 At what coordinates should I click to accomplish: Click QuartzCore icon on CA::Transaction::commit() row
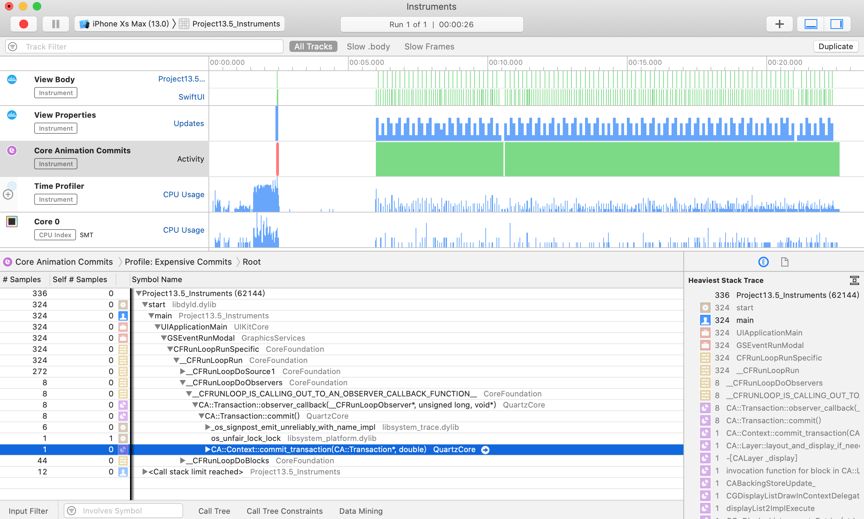[x=123, y=416]
